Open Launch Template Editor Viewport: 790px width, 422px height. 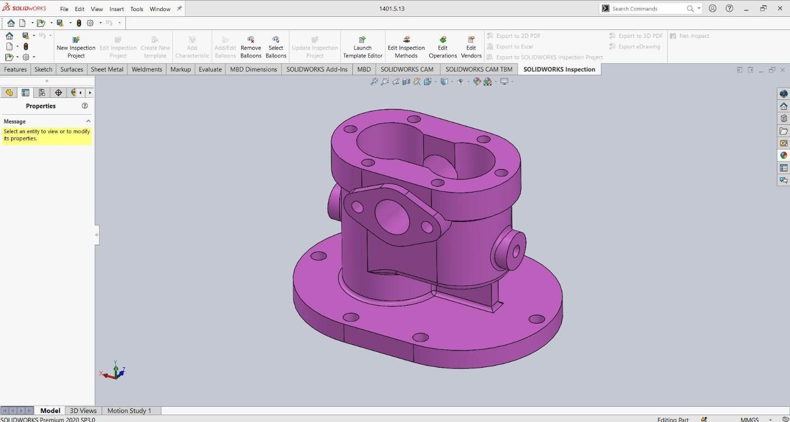click(x=362, y=47)
